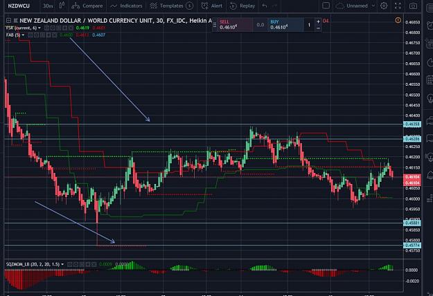The image size is (433, 296).
Task: Increase order quantity with plus
Action: point(318,21)
